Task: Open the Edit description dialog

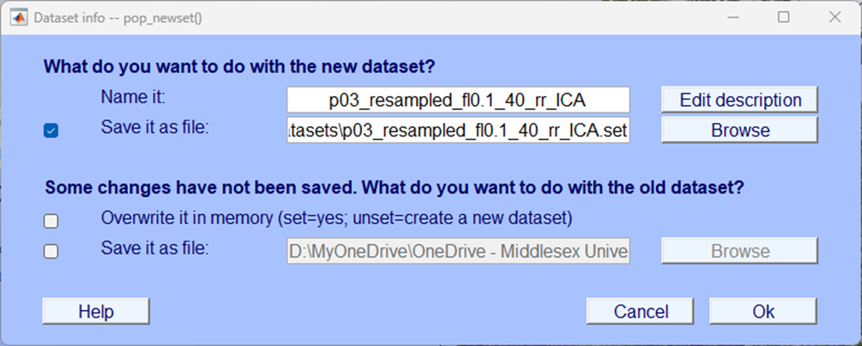Action: pos(740,100)
